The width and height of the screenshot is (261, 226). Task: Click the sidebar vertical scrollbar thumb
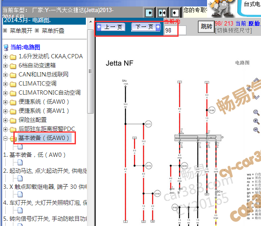(91, 71)
